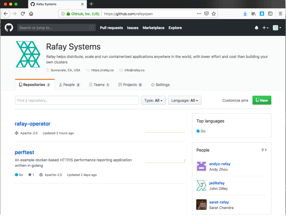This screenshot has width=286, height=216.
Task: Click the Rafay Systems organization logo
Action: pos(28,54)
